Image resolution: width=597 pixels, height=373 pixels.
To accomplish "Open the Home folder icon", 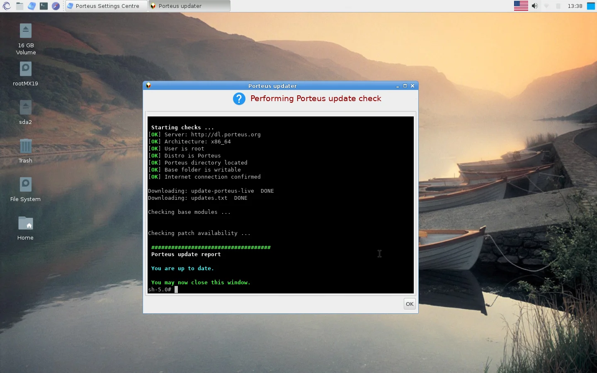I will pyautogui.click(x=25, y=224).
